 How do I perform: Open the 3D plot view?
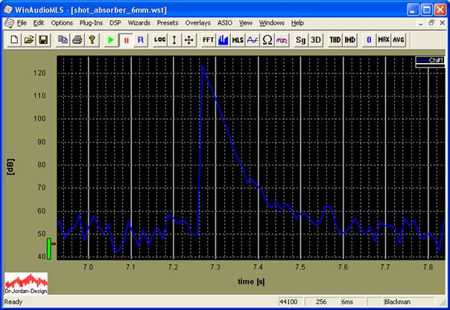coord(315,40)
